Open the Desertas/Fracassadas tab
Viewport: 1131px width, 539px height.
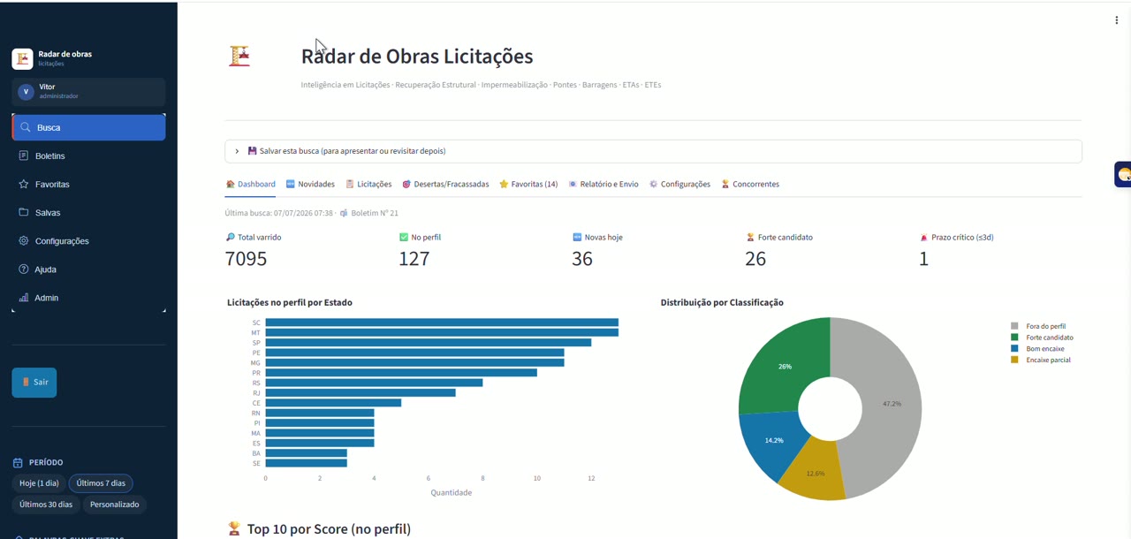coord(445,184)
